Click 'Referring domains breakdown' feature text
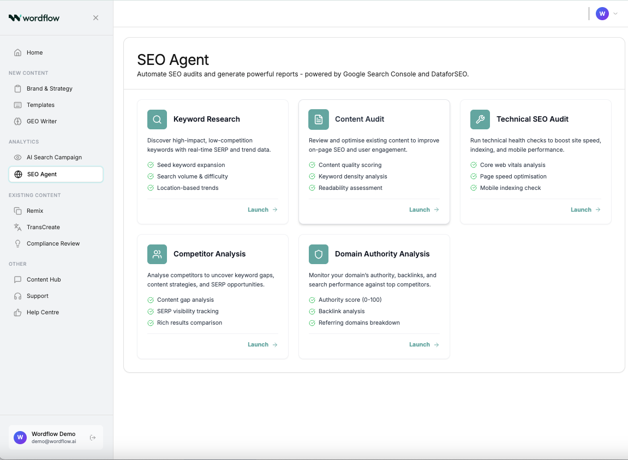628x460 pixels. tap(359, 323)
